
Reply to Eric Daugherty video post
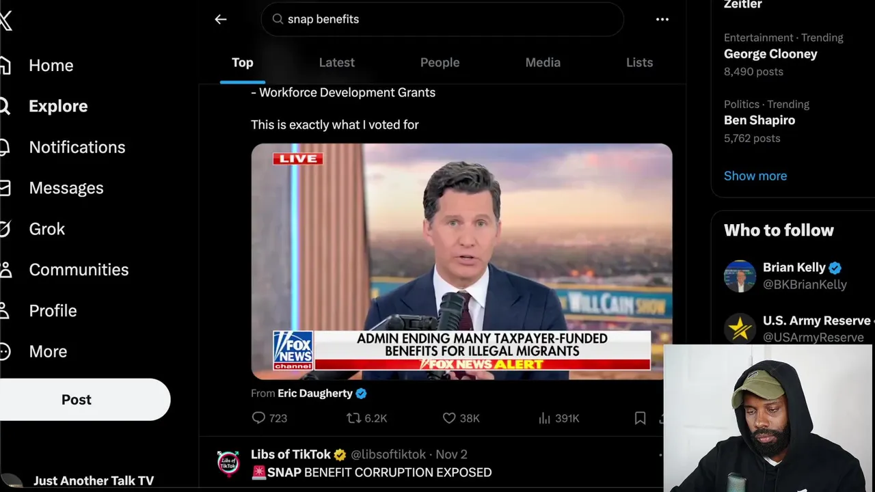click(269, 418)
